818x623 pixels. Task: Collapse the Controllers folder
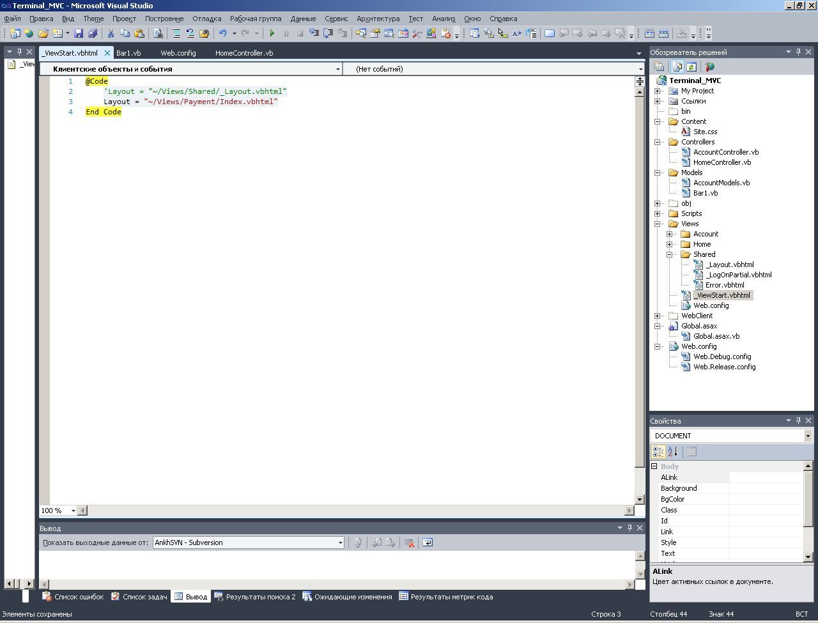pos(657,142)
